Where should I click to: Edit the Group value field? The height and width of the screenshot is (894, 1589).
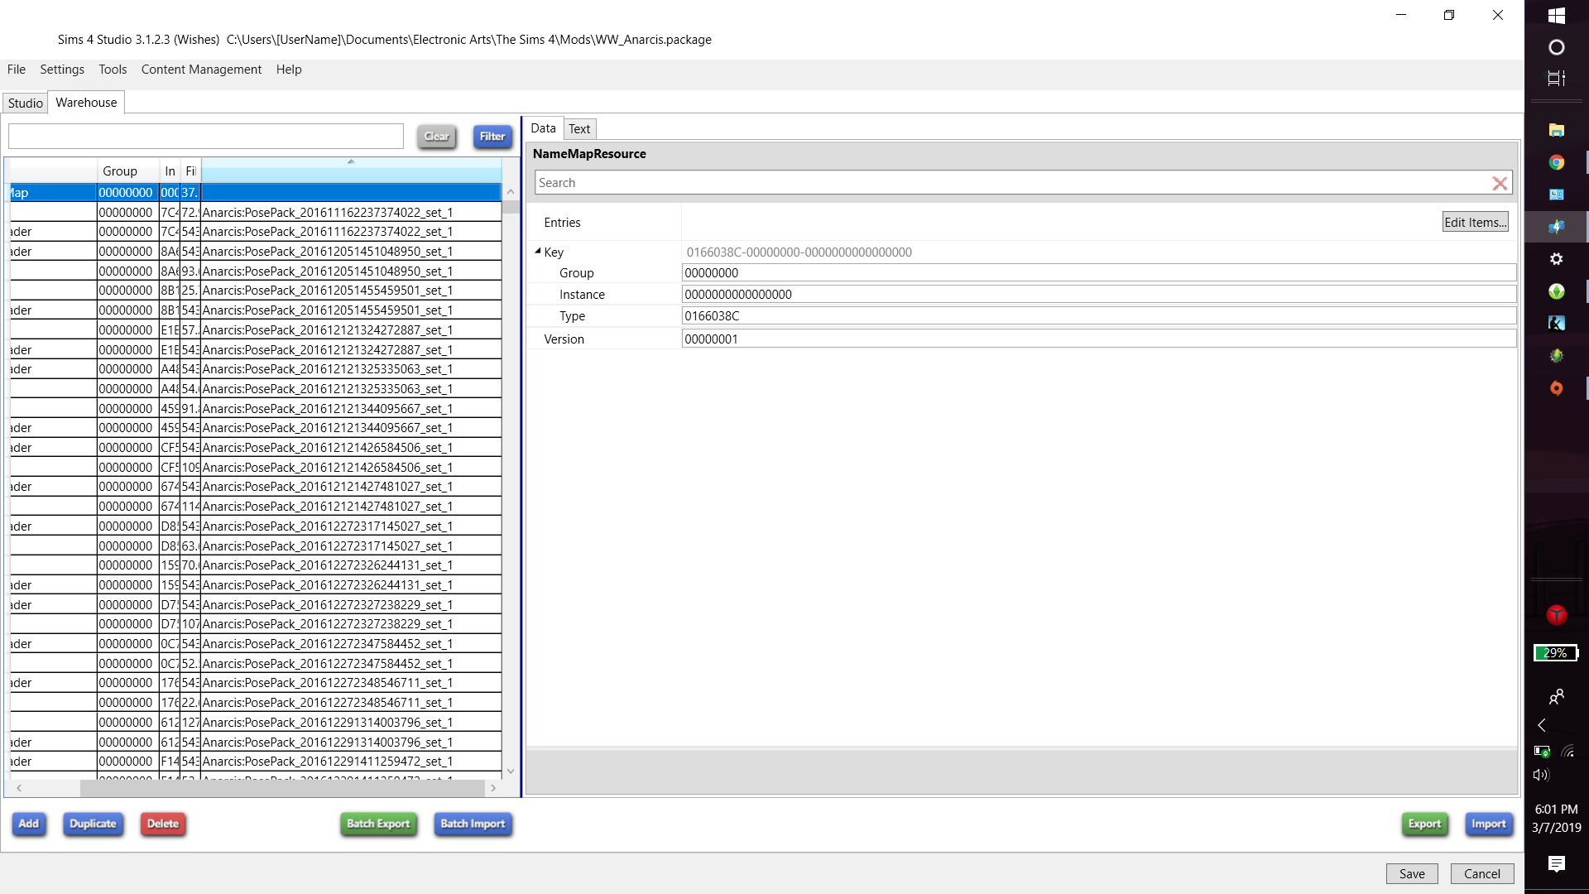pos(1099,273)
